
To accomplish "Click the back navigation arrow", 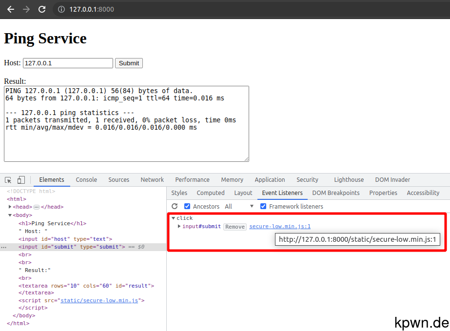I will pyautogui.click(x=10, y=9).
